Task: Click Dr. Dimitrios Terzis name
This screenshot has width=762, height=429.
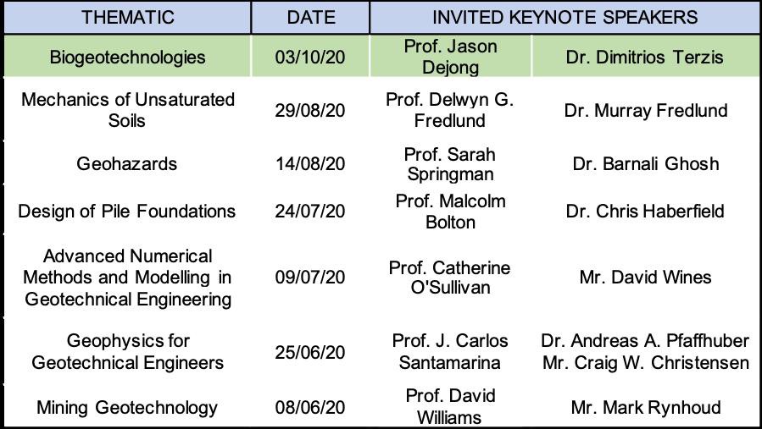Action: point(645,58)
